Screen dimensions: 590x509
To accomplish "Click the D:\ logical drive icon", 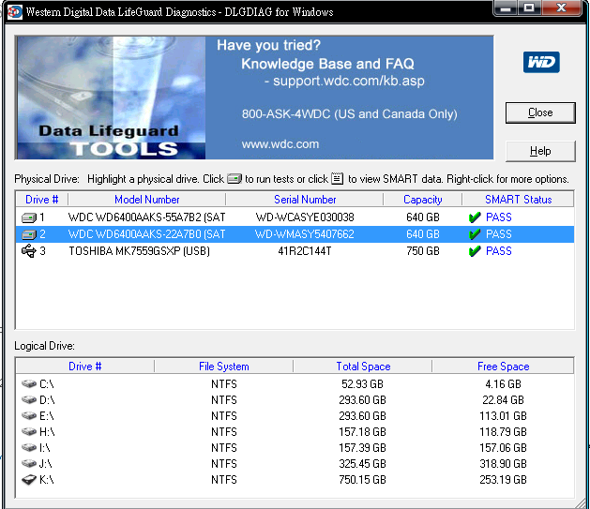I will (28, 399).
